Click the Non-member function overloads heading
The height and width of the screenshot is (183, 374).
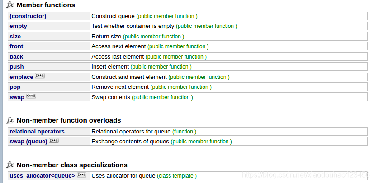pyautogui.click(x=69, y=120)
